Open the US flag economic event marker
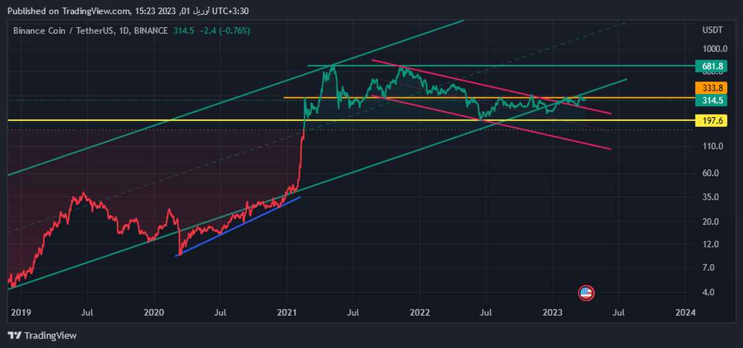The image size is (743, 348). [586, 293]
